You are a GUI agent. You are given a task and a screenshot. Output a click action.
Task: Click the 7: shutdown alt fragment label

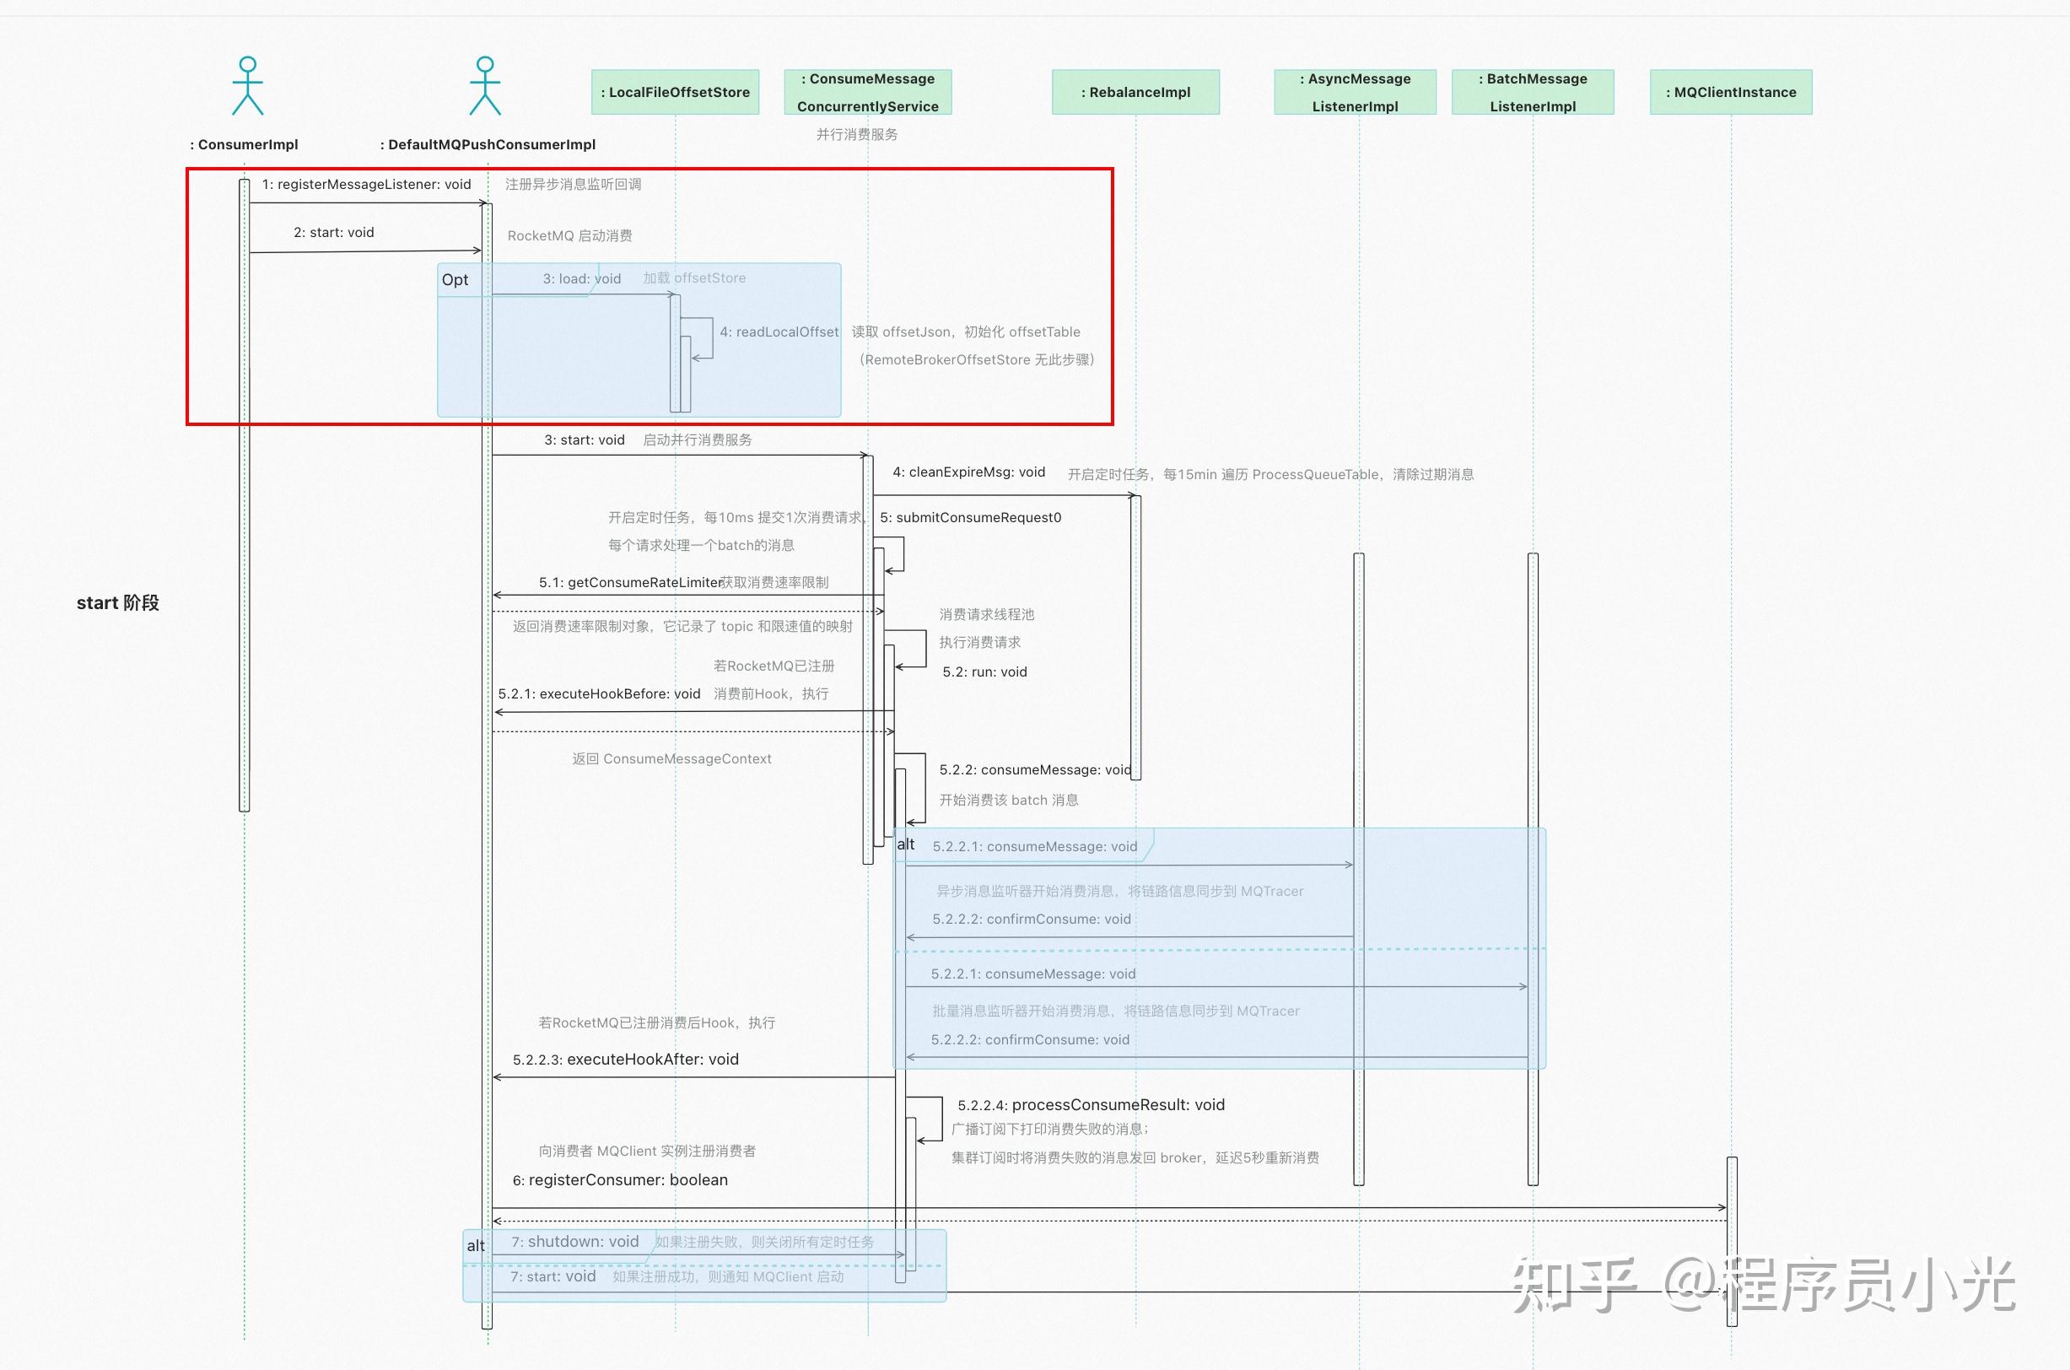click(475, 1245)
